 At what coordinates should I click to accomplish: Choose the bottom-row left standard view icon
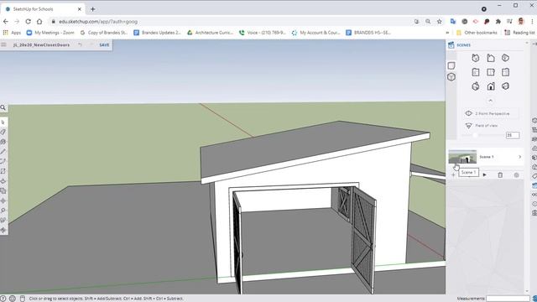tap(476, 86)
